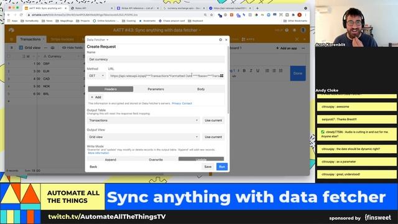Reload the page in Chrome
Viewport: 398px width, 224px height.
coord(21,15)
